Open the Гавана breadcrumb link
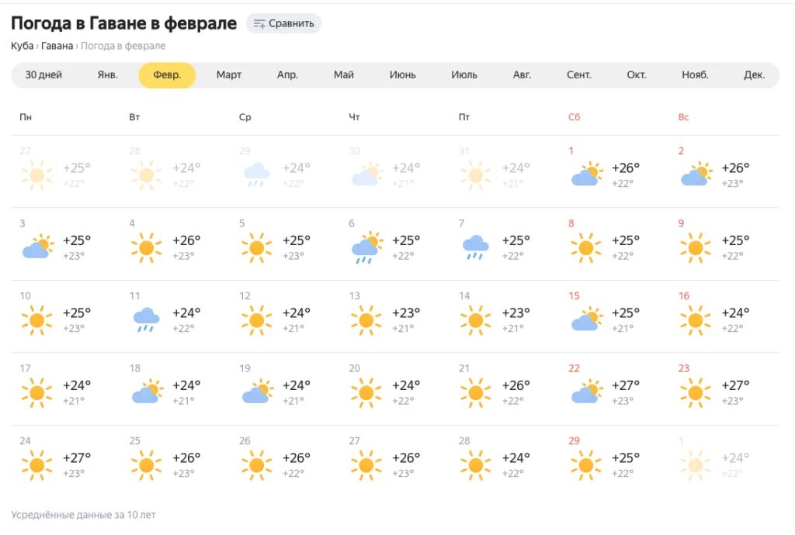 (57, 46)
